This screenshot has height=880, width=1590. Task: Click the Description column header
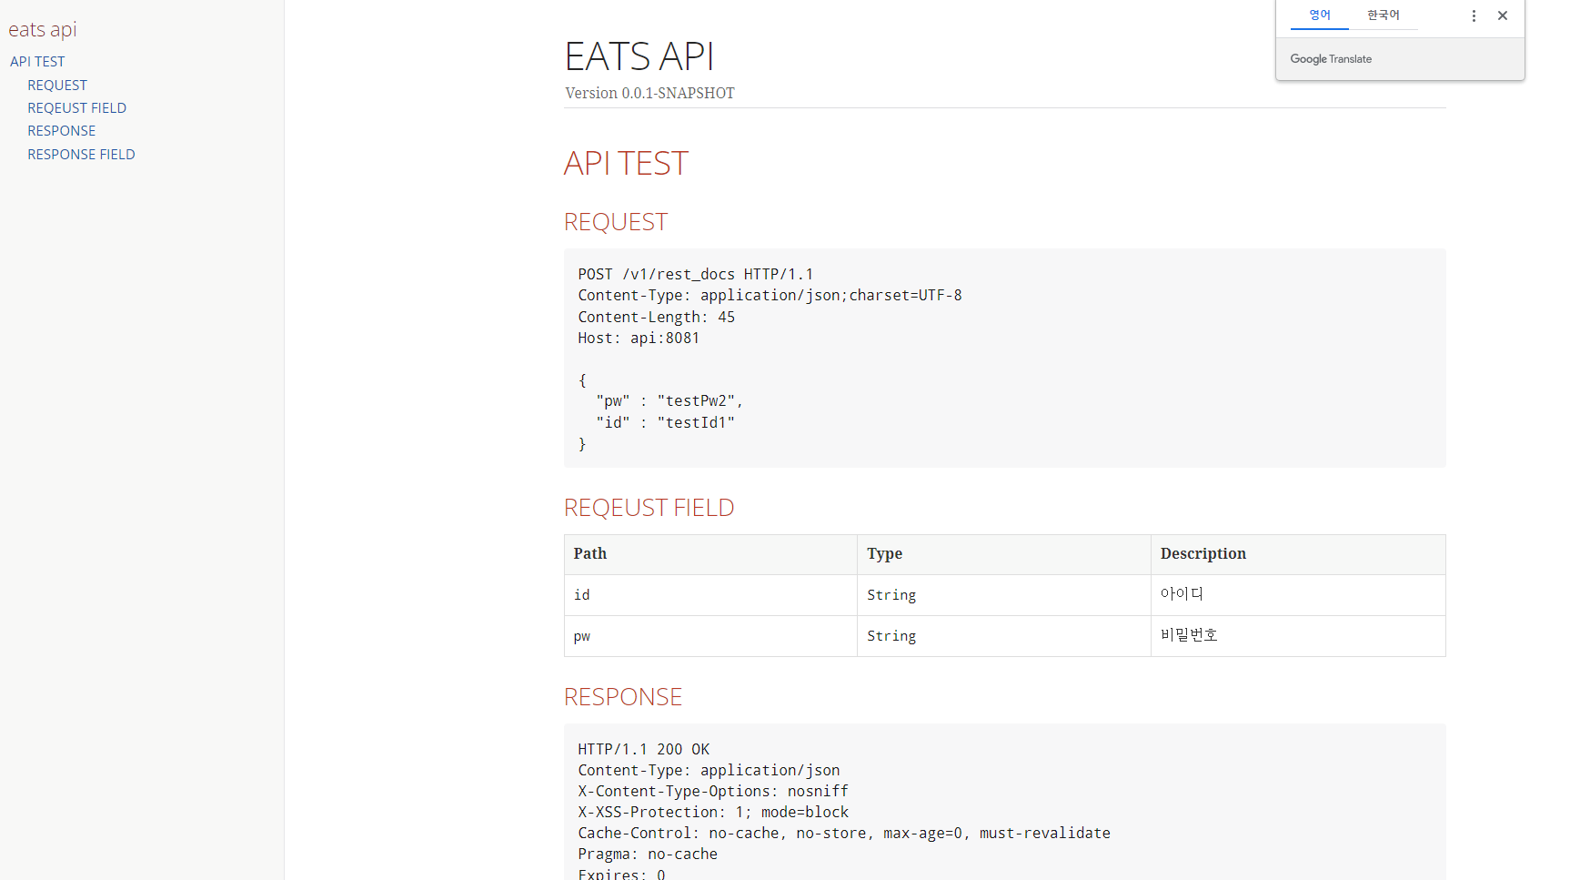pyautogui.click(x=1298, y=554)
